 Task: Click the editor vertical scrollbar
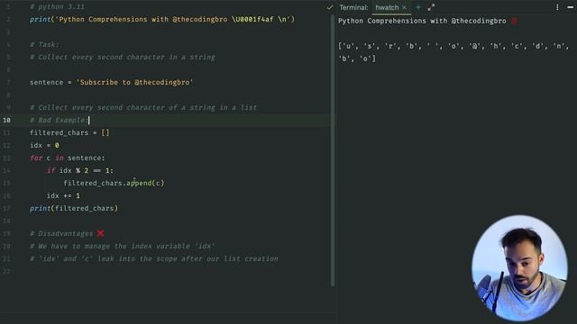[x=333, y=150]
